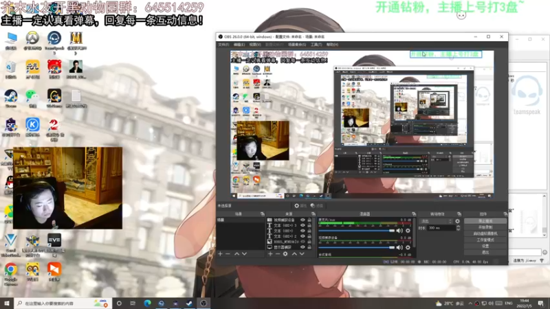
Task: Add a new scene with the plus icon
Action: click(220, 253)
